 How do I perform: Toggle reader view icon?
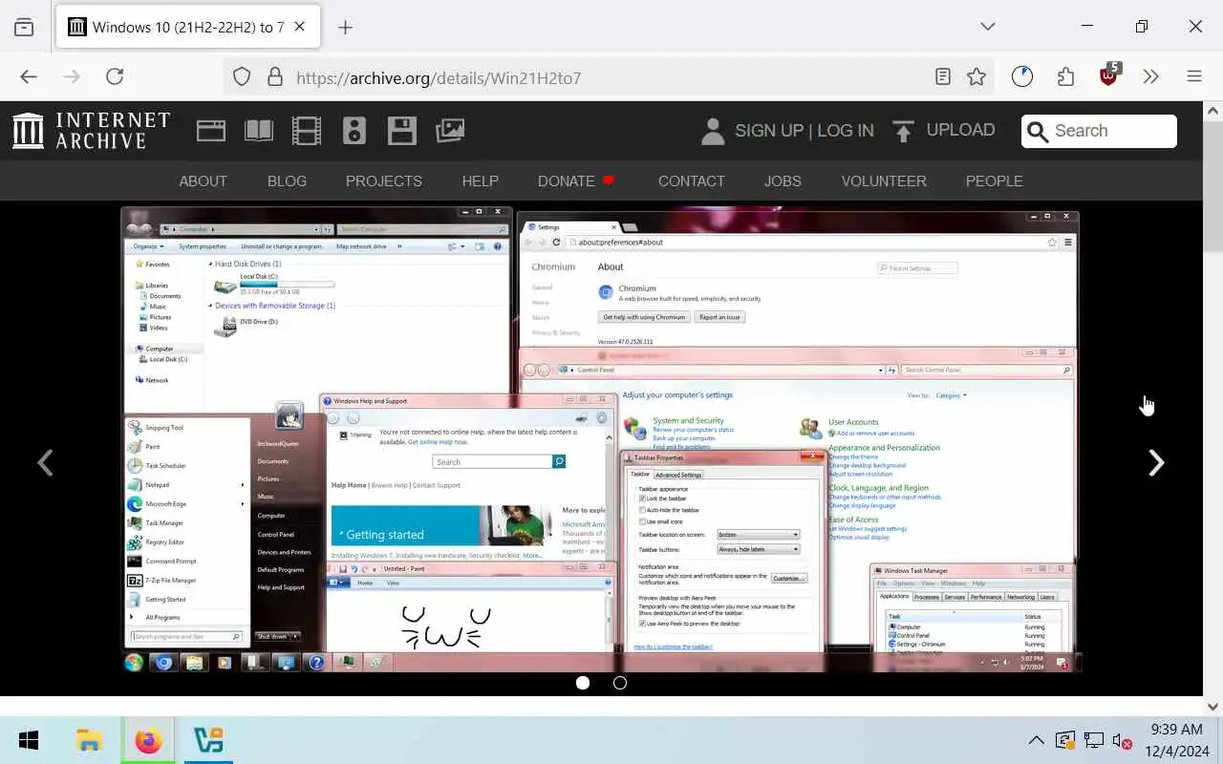tap(943, 77)
